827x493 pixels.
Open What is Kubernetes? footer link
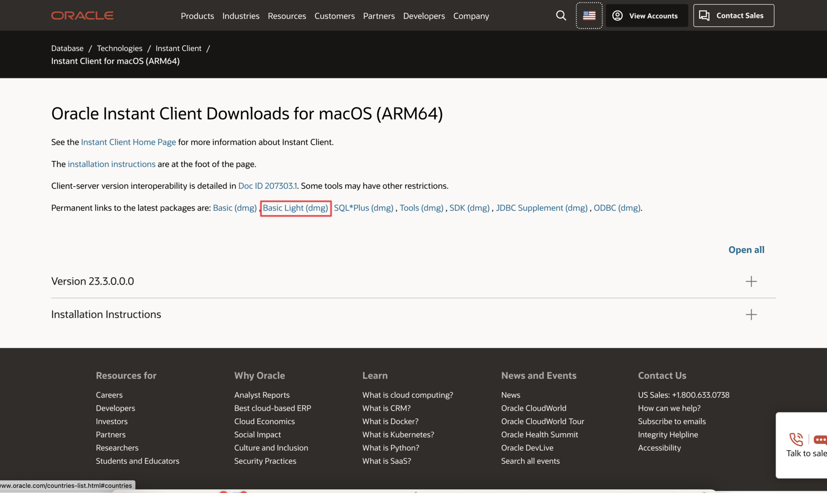click(398, 435)
